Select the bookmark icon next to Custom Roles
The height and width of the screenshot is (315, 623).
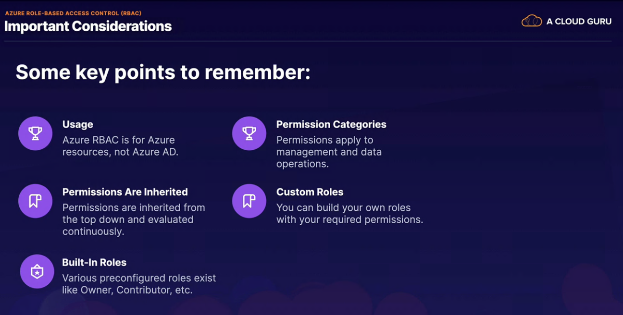tap(249, 201)
